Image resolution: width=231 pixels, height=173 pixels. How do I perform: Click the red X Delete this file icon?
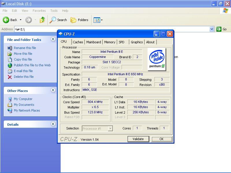click(x=10, y=77)
